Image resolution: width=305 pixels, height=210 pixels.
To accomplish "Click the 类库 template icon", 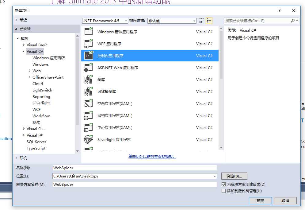I will 89,80.
